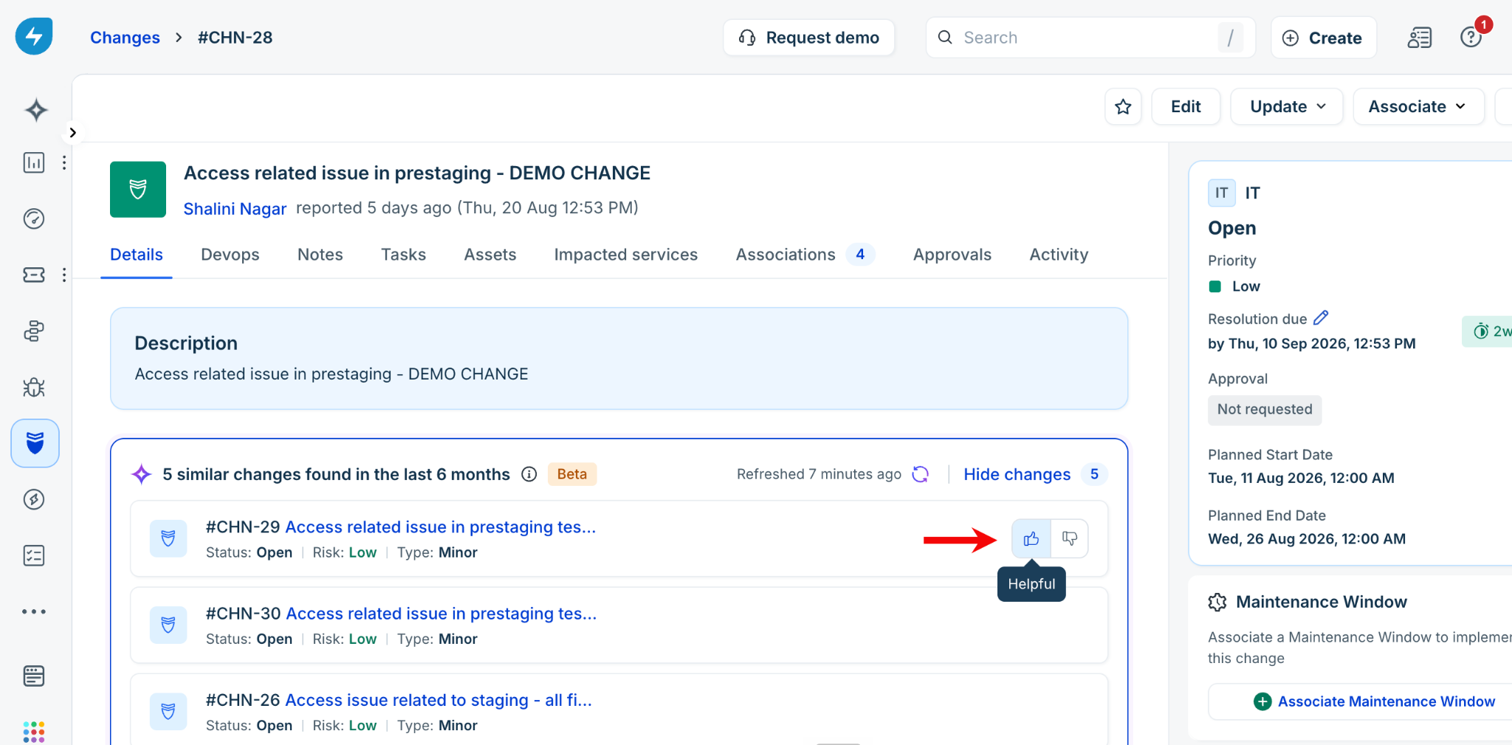Viewport: 1512px width, 745px height.
Task: Click the thumbs-up Helpful icon for CHN-29
Action: [1031, 539]
